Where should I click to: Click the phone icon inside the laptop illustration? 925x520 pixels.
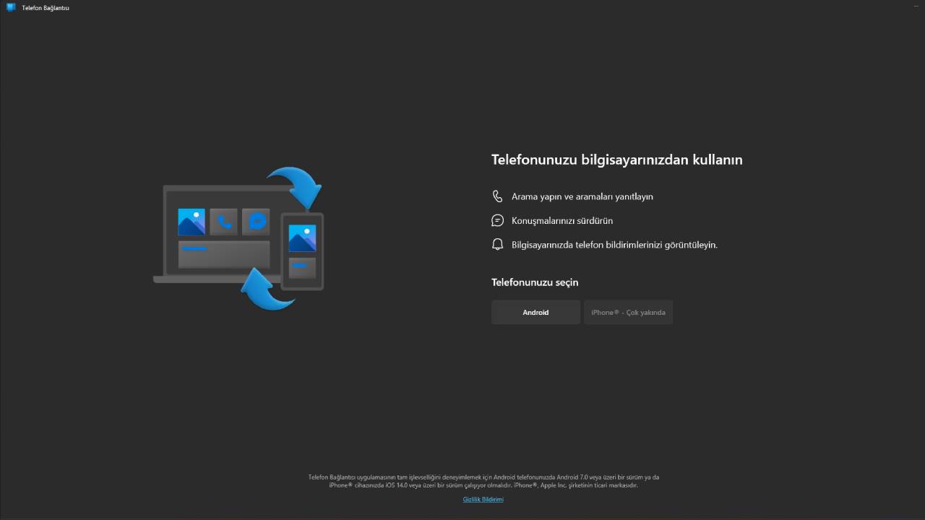224,221
